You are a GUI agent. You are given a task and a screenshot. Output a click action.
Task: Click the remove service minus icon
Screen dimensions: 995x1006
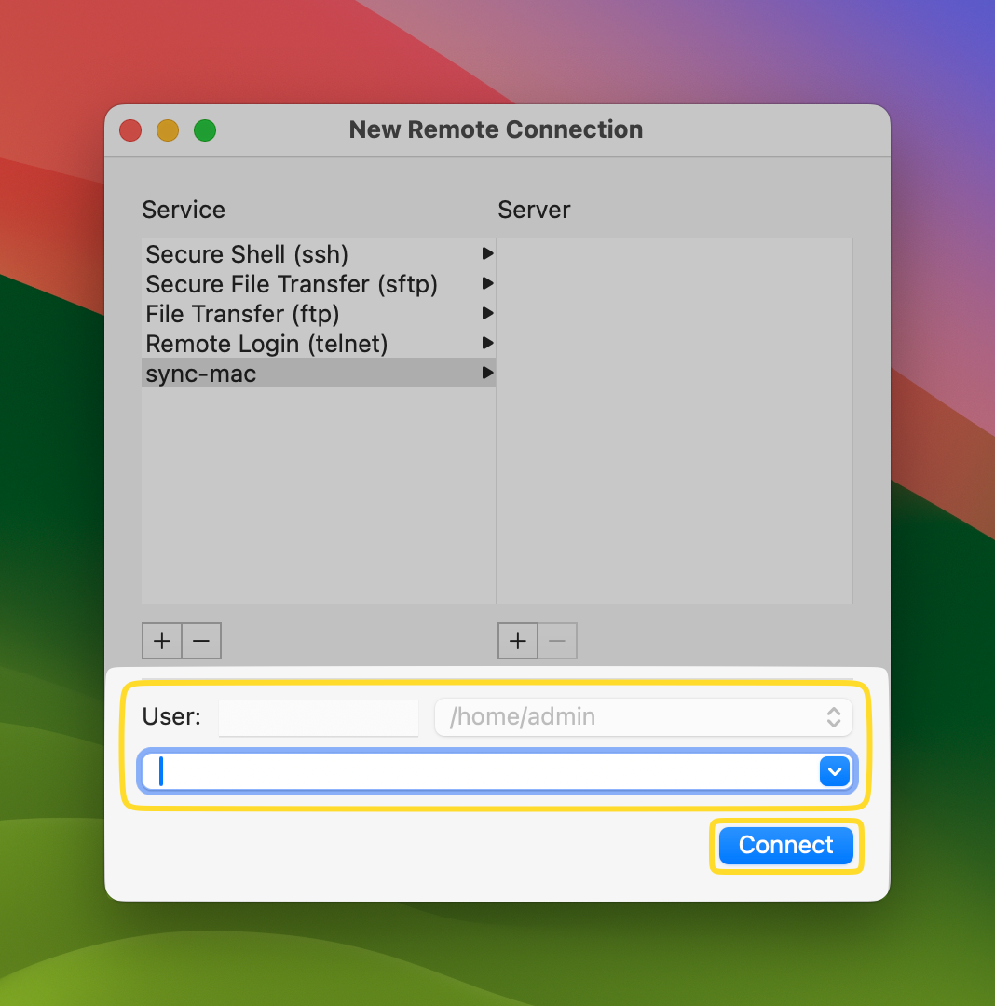(201, 641)
